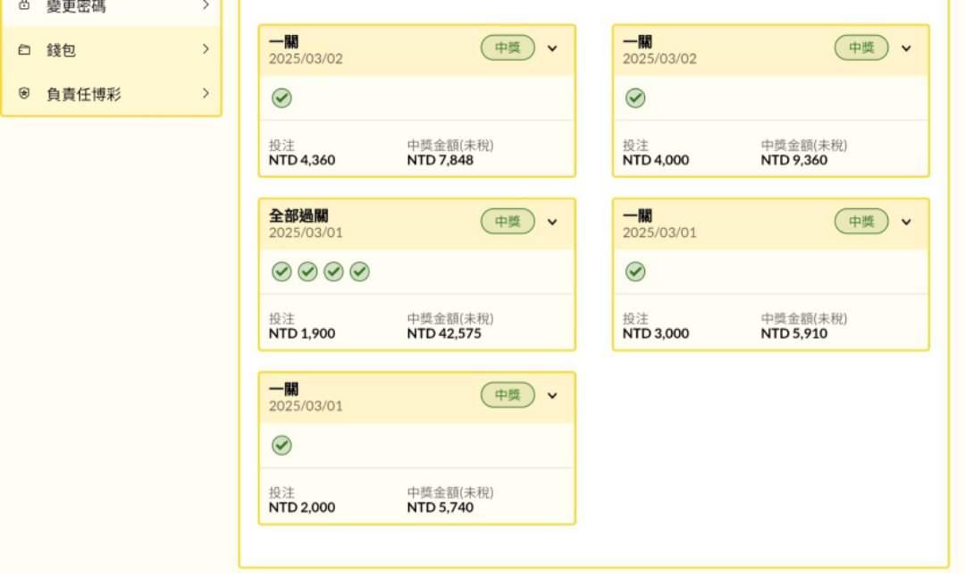Click the wallet icon beside 錢包

(x=24, y=50)
